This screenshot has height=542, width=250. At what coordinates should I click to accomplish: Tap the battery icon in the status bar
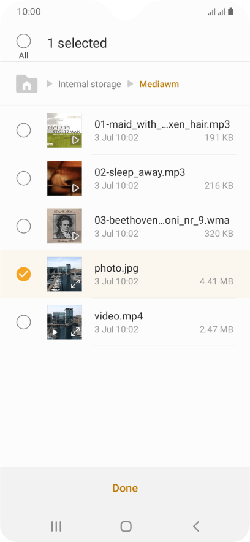point(230,12)
